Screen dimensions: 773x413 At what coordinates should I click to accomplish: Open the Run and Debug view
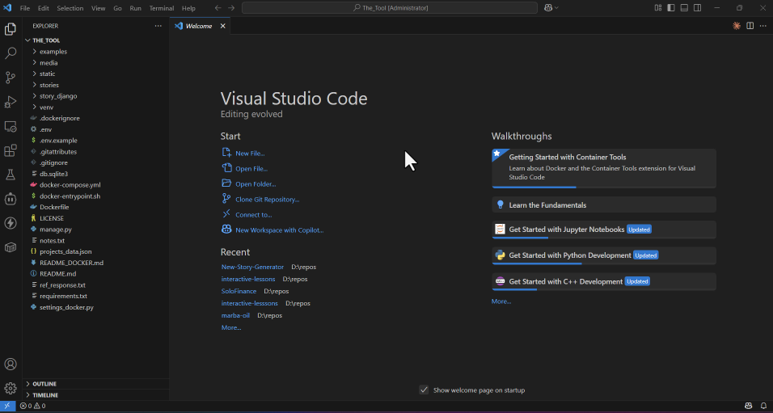tap(11, 102)
